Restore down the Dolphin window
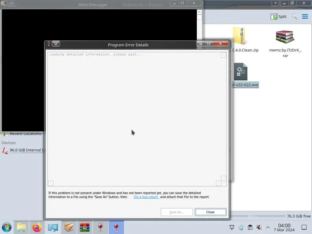312x234 pixels. (x=292, y=3)
